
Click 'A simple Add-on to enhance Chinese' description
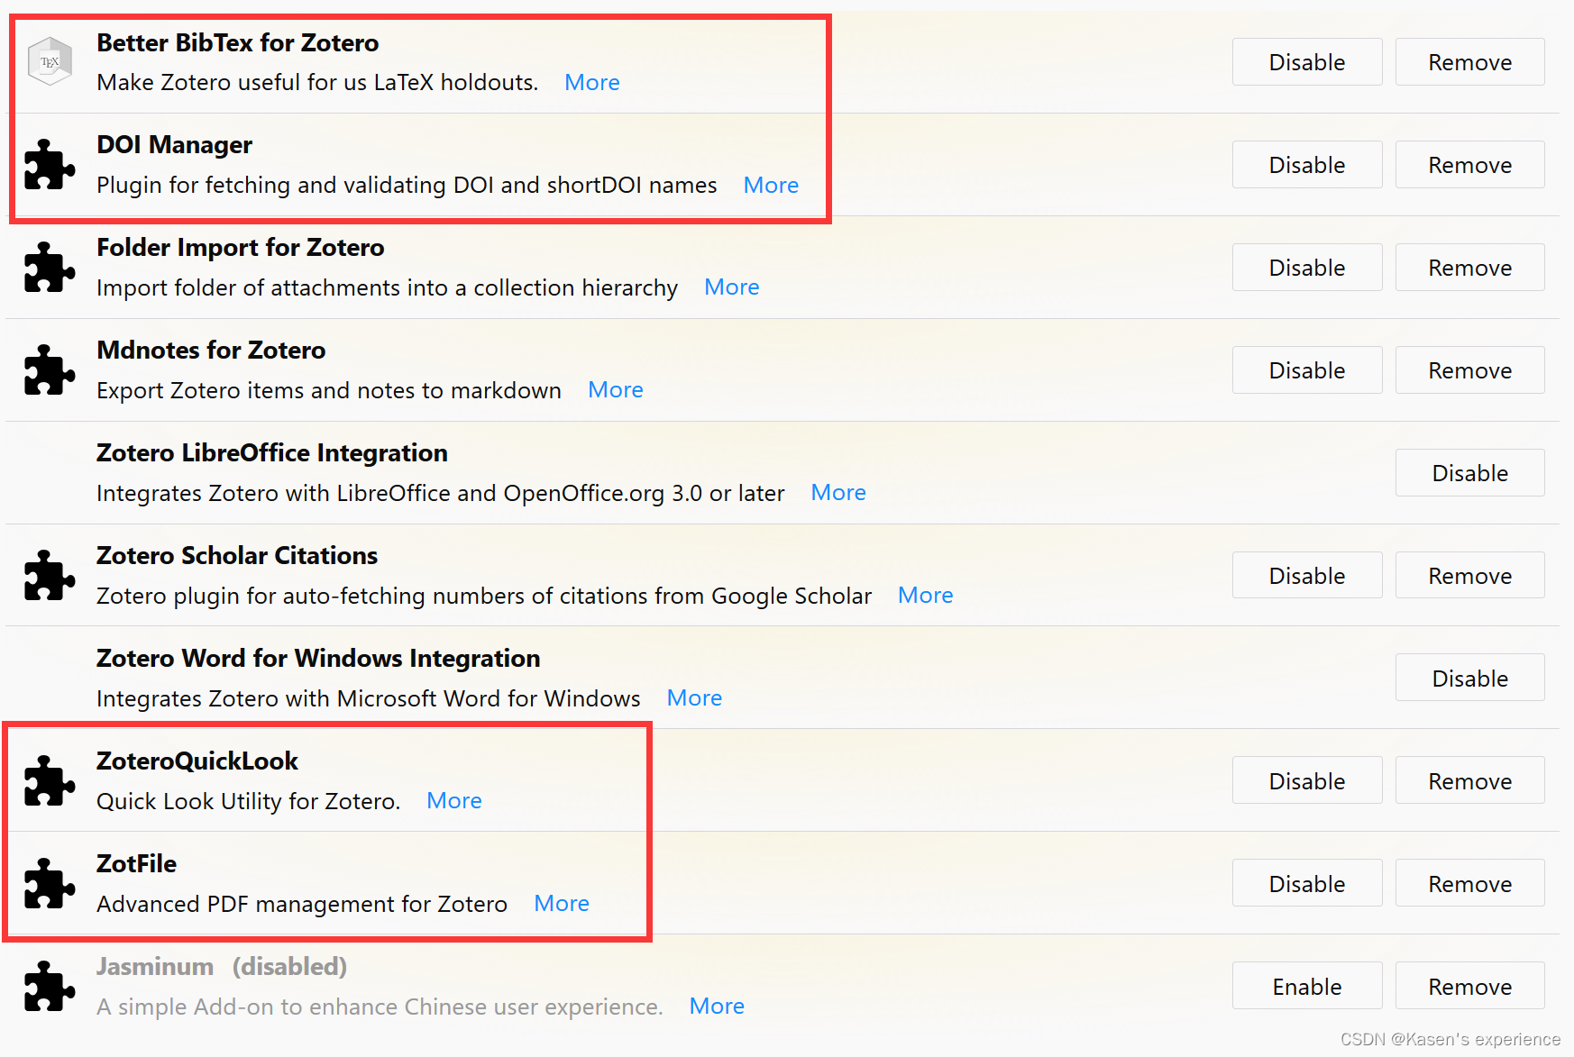coord(380,1007)
